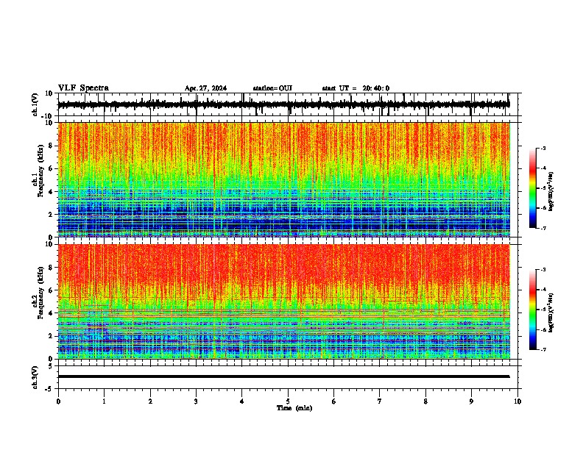Click the "-3" label on ch.1 colorbar
Image resolution: width=583 pixels, height=450 pixels.
coord(543,148)
